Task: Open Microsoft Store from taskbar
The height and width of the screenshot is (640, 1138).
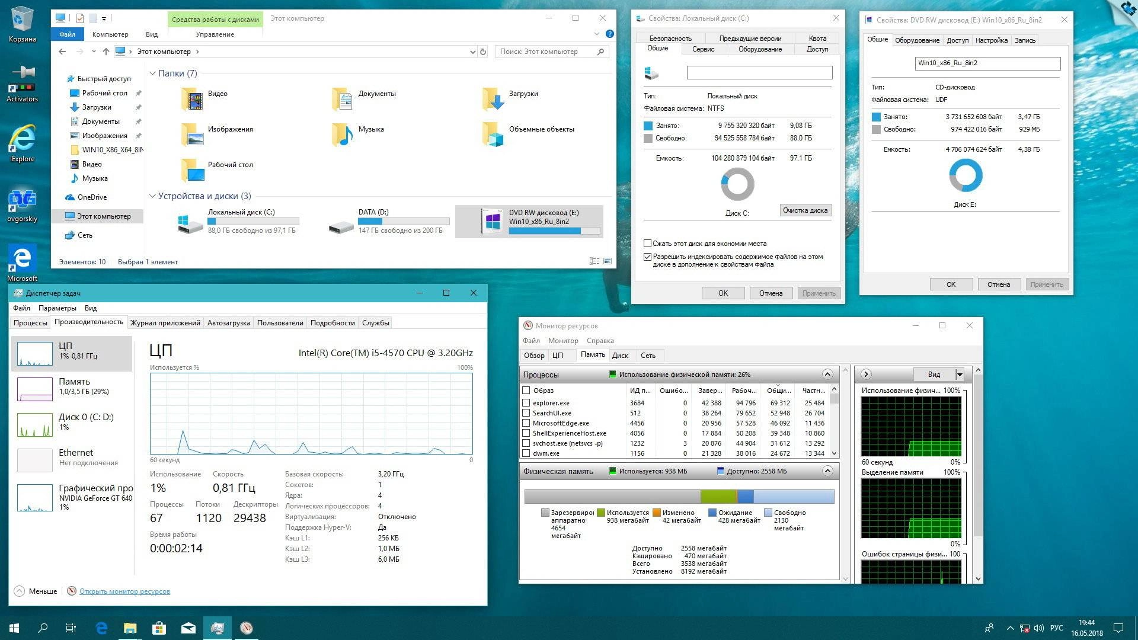Action: (159, 628)
